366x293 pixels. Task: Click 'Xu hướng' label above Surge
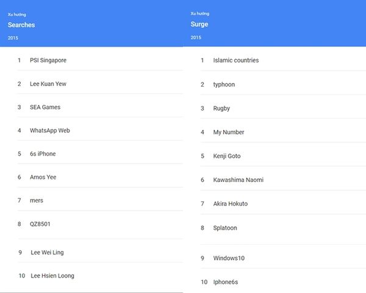click(x=200, y=13)
